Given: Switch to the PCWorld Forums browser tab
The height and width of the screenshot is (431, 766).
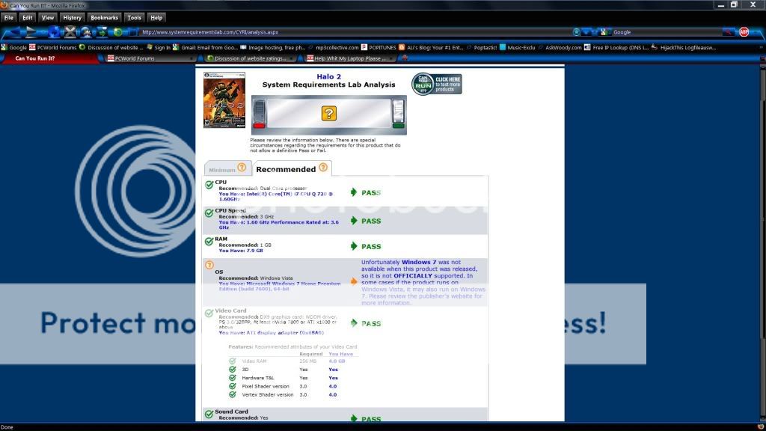Looking at the screenshot, I should pyautogui.click(x=150, y=58).
